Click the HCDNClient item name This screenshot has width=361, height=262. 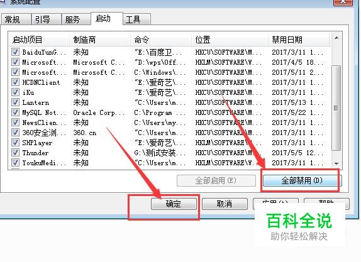41,82
